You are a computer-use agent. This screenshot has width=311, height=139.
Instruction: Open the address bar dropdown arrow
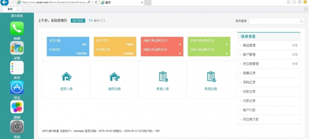pyautogui.click(x=93, y=2)
